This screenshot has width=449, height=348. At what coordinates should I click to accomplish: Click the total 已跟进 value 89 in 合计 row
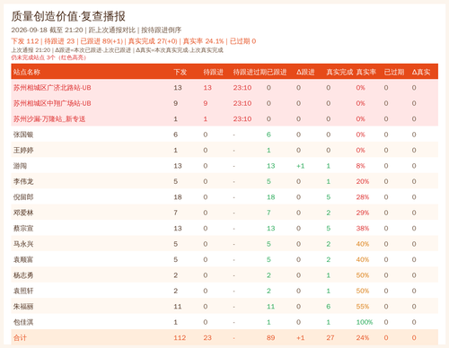point(270,338)
